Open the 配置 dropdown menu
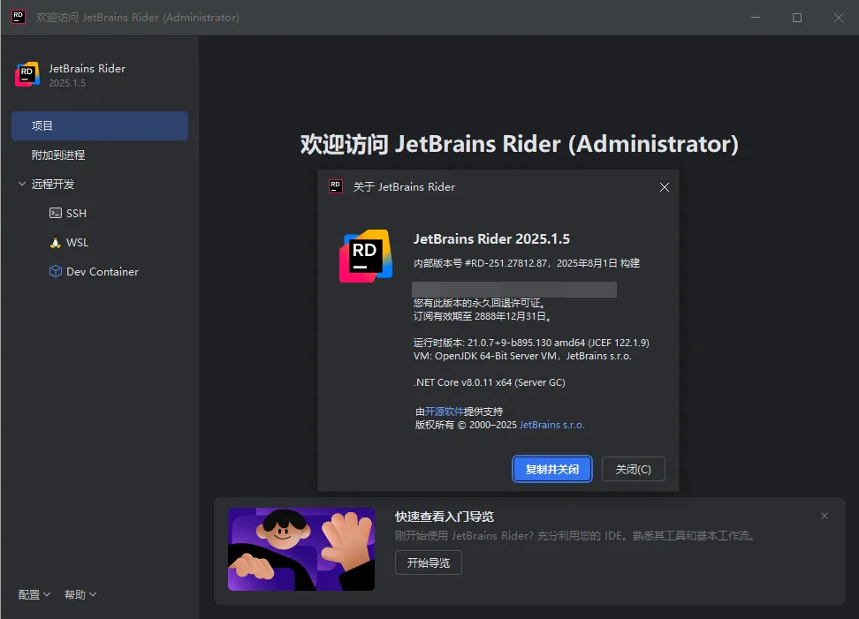 tap(34, 595)
